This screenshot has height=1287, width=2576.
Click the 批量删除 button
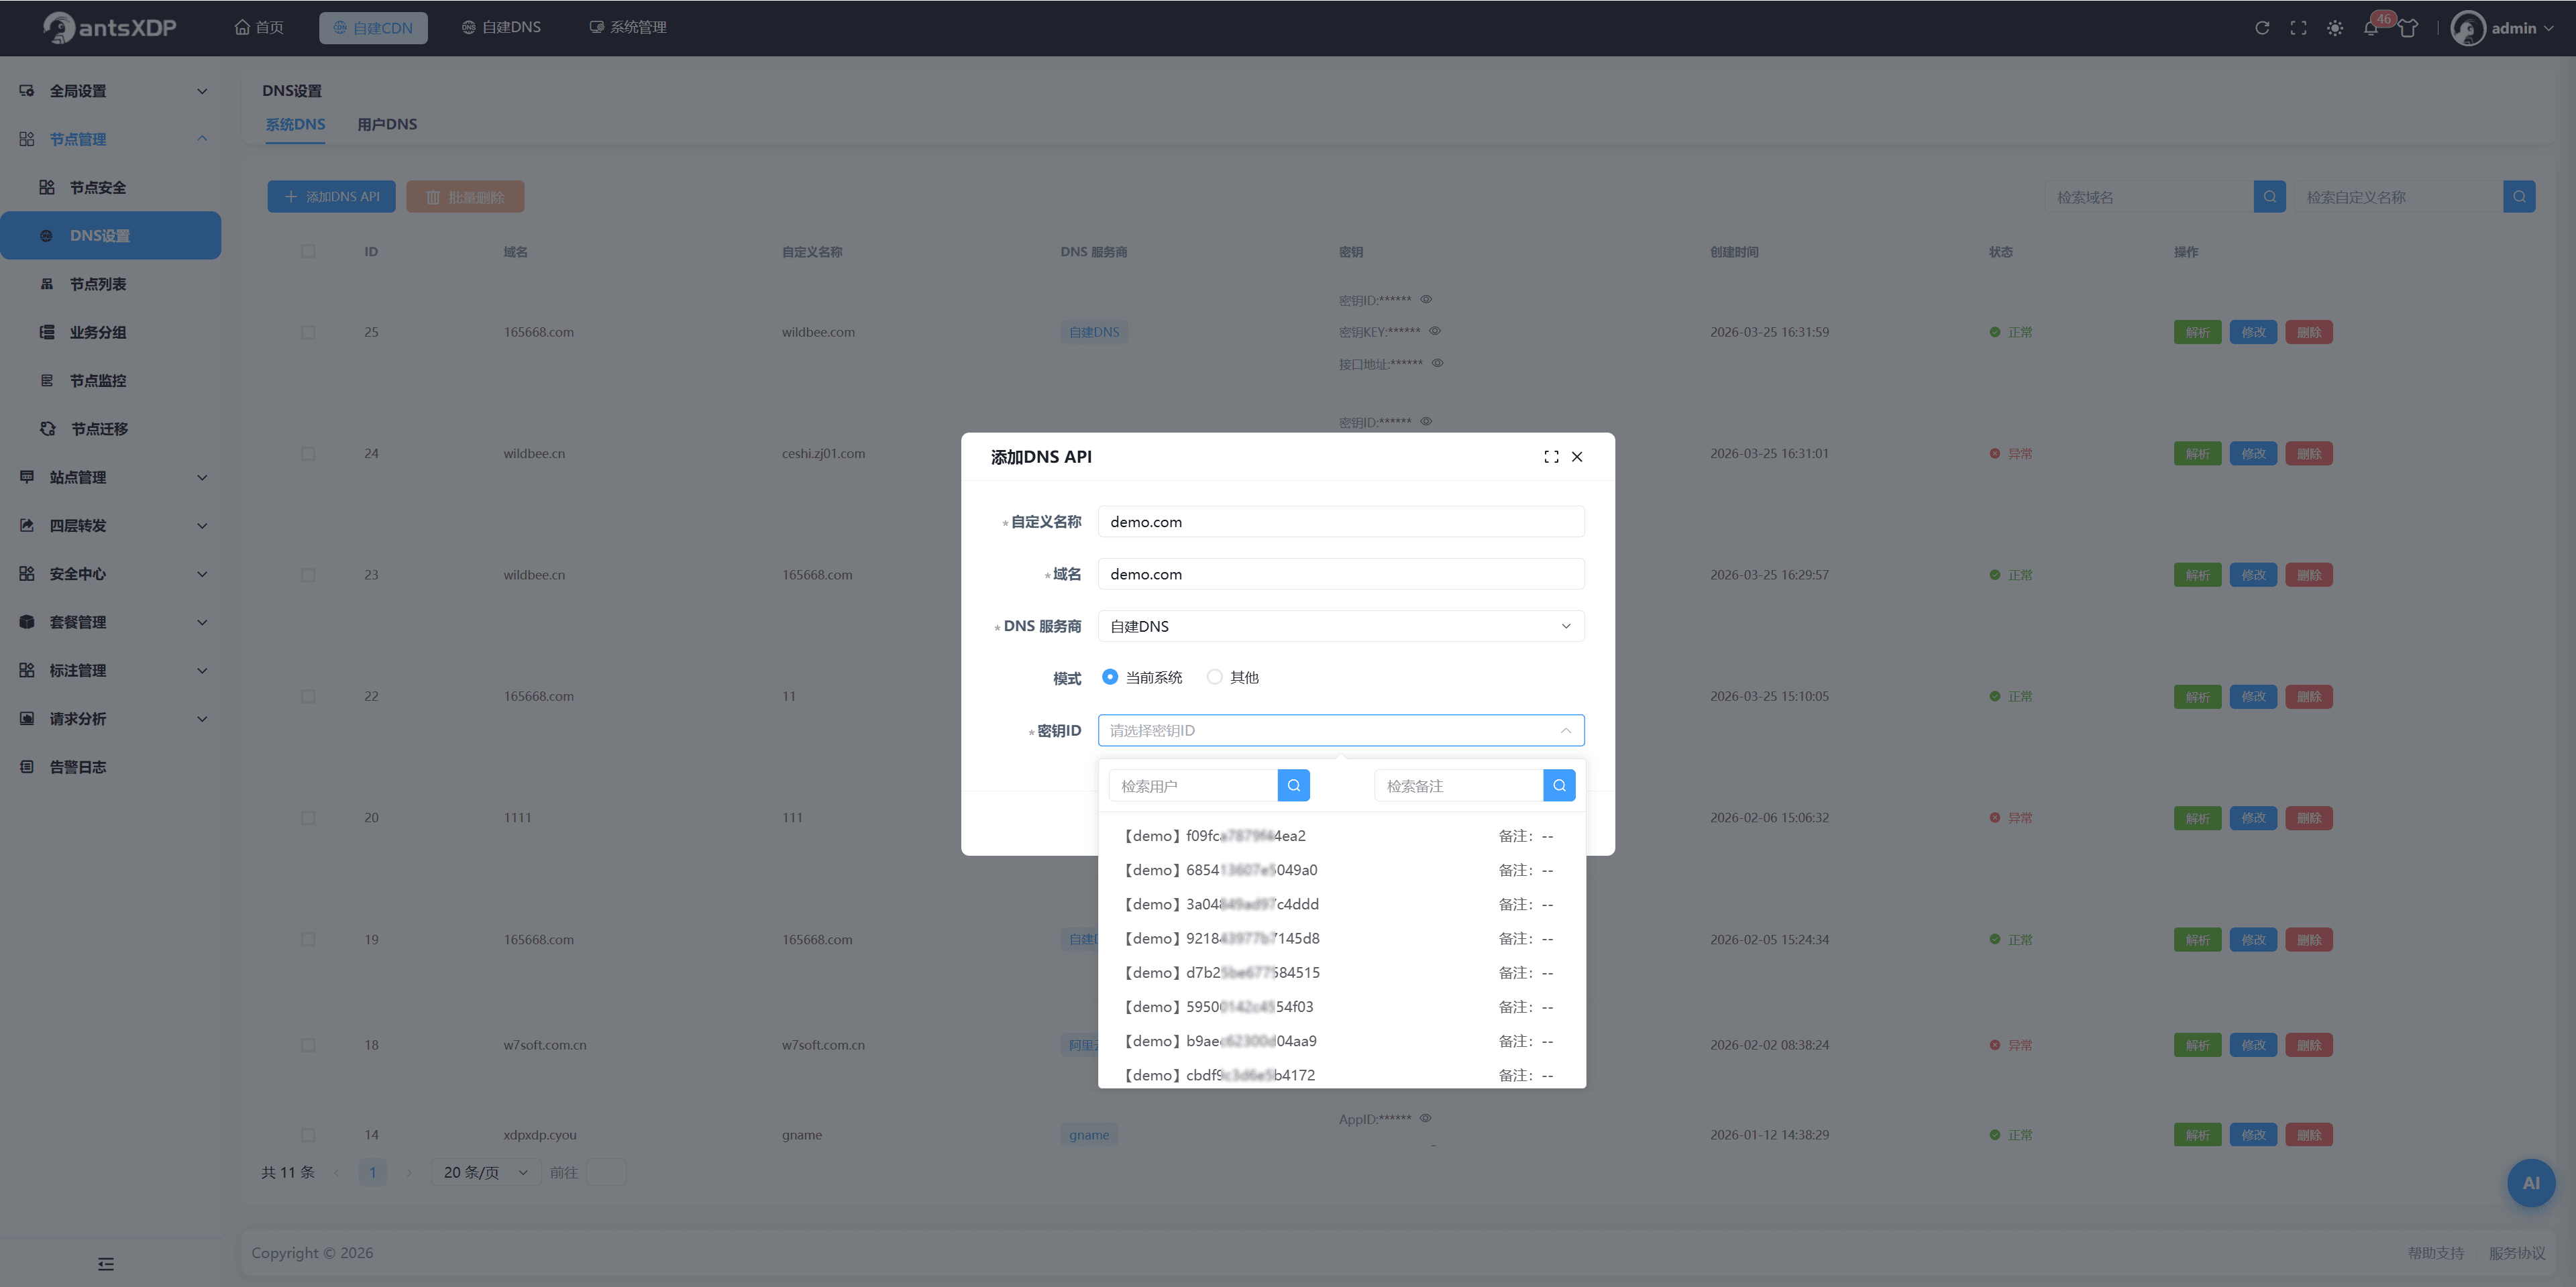point(465,197)
